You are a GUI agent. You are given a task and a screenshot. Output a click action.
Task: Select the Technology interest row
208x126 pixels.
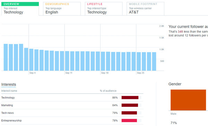point(72,98)
